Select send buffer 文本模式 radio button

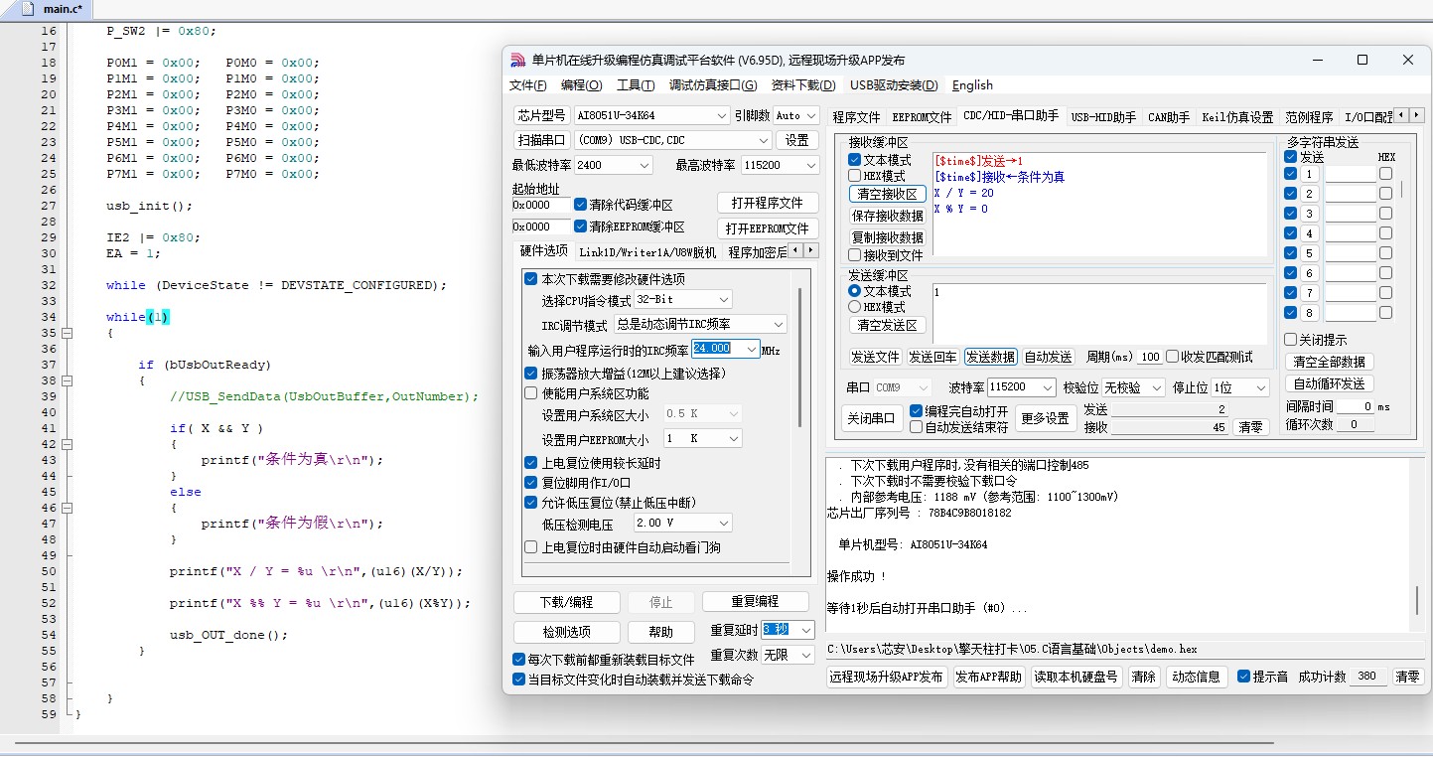(x=854, y=291)
